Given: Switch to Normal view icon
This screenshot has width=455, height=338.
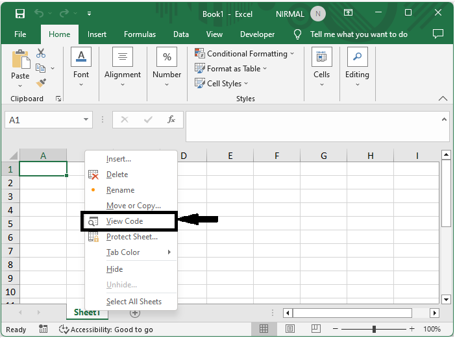Looking at the screenshot, I should pyautogui.click(x=264, y=329).
